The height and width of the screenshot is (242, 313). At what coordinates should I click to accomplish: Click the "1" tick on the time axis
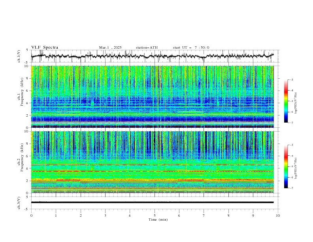tap(56, 216)
